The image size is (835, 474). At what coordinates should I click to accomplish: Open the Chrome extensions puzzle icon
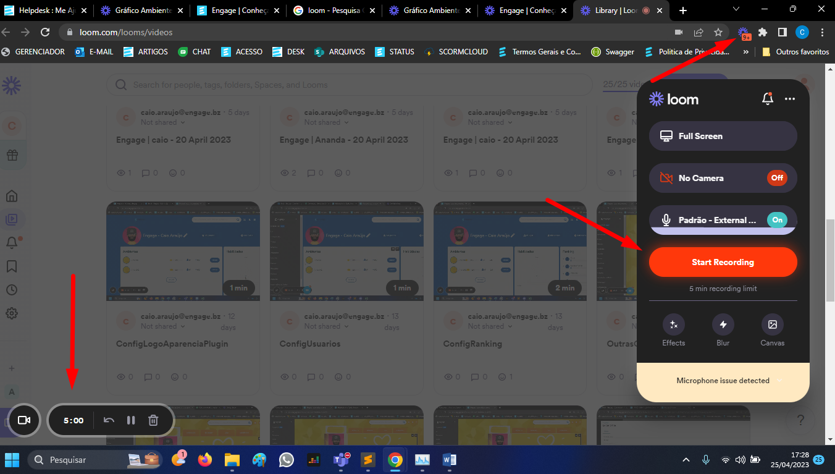763,32
